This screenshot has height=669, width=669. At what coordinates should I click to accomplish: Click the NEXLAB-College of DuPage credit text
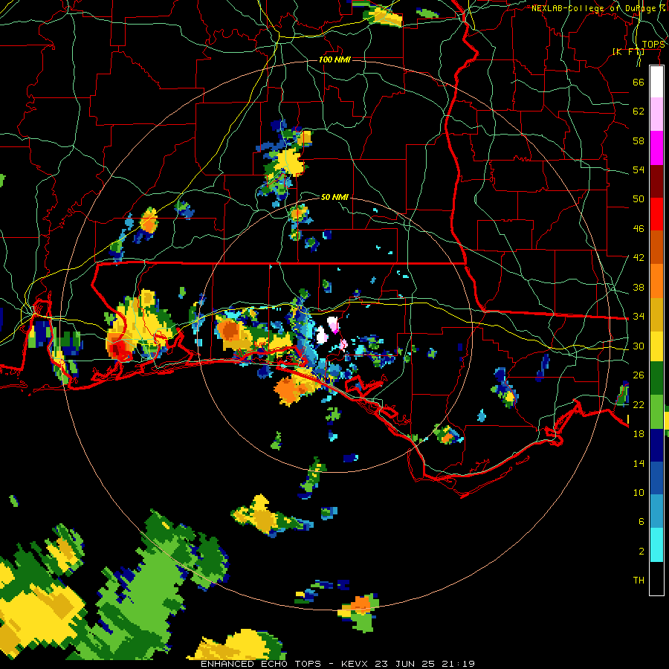(x=598, y=8)
